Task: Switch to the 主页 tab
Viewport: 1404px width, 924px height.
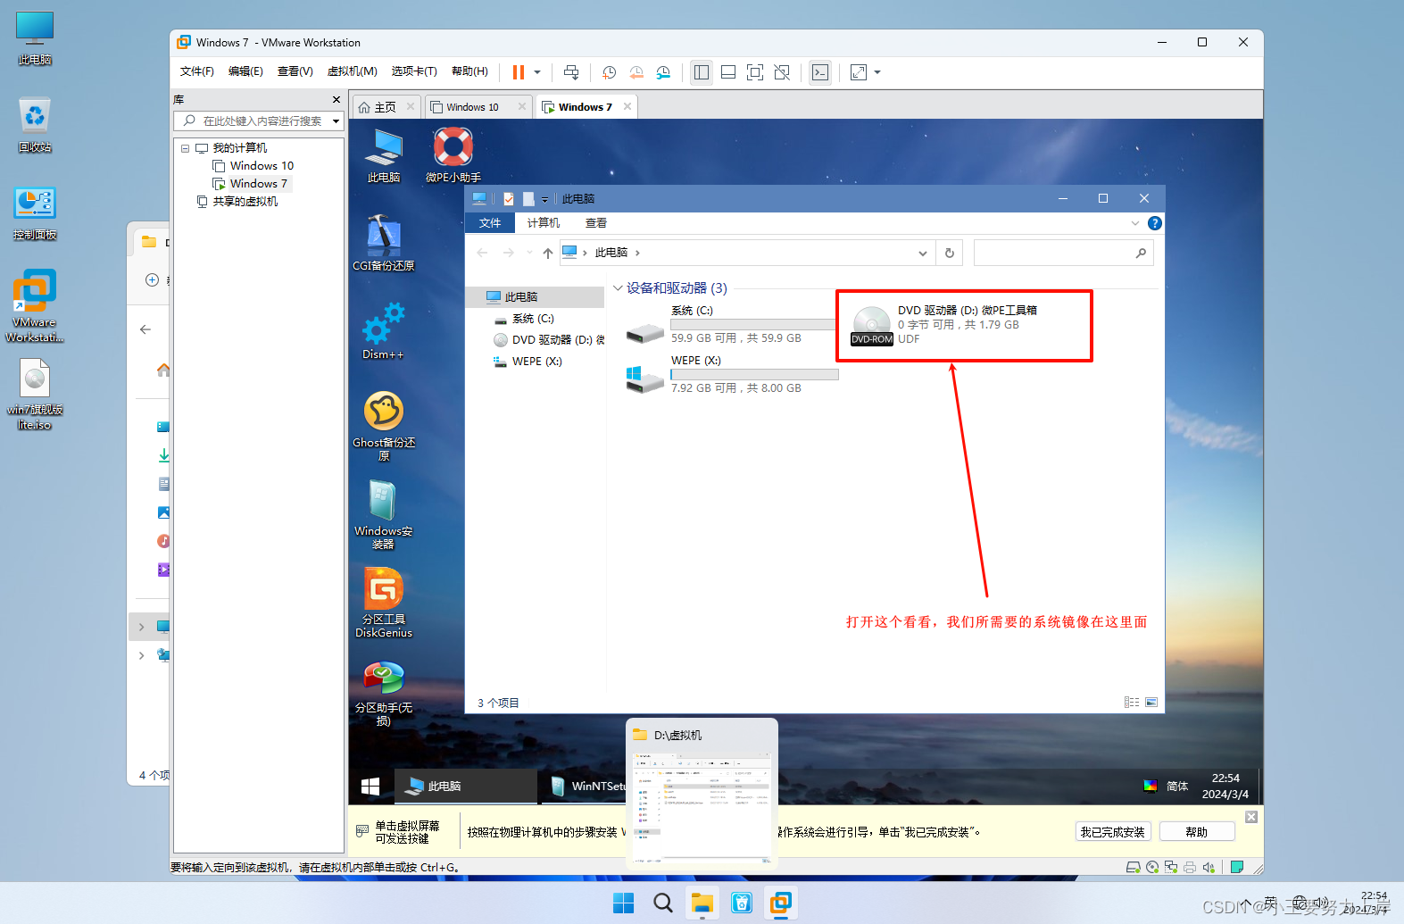Action: [x=385, y=107]
